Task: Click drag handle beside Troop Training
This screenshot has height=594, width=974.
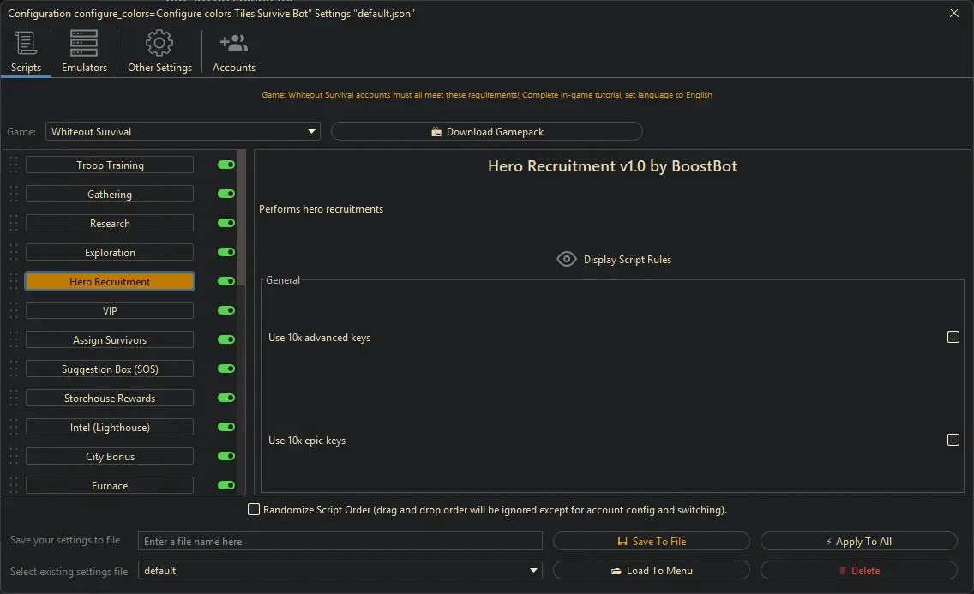Action: pyautogui.click(x=14, y=165)
